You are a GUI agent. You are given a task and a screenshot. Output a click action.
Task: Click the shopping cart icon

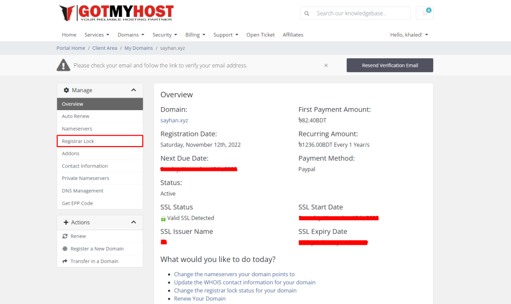tap(425, 13)
